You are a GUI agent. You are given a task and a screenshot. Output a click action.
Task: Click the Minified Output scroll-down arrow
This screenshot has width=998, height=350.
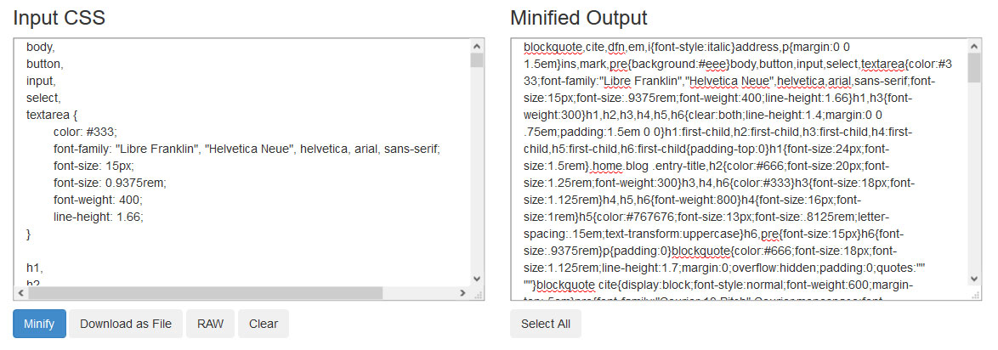[x=974, y=279]
